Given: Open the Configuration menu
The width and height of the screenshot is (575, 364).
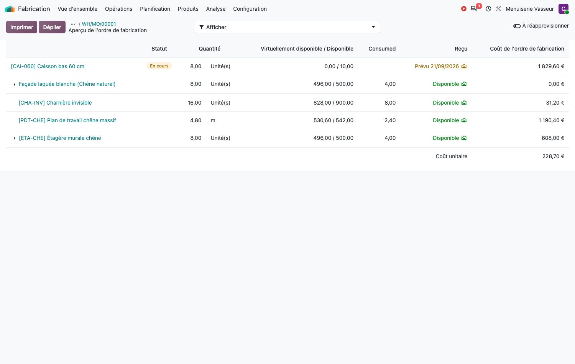Looking at the screenshot, I should (x=250, y=9).
